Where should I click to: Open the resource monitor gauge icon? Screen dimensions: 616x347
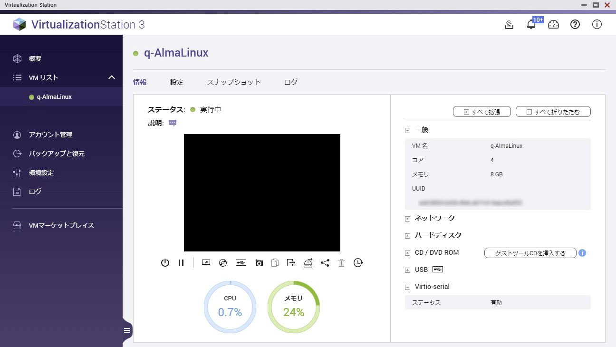[553, 25]
